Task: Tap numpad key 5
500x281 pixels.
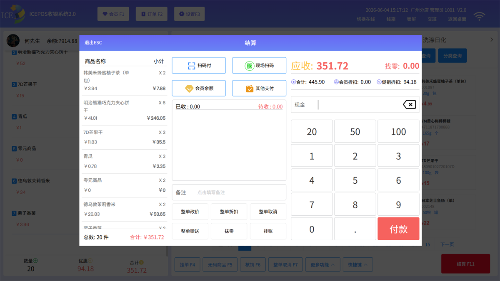Action: coord(355,180)
